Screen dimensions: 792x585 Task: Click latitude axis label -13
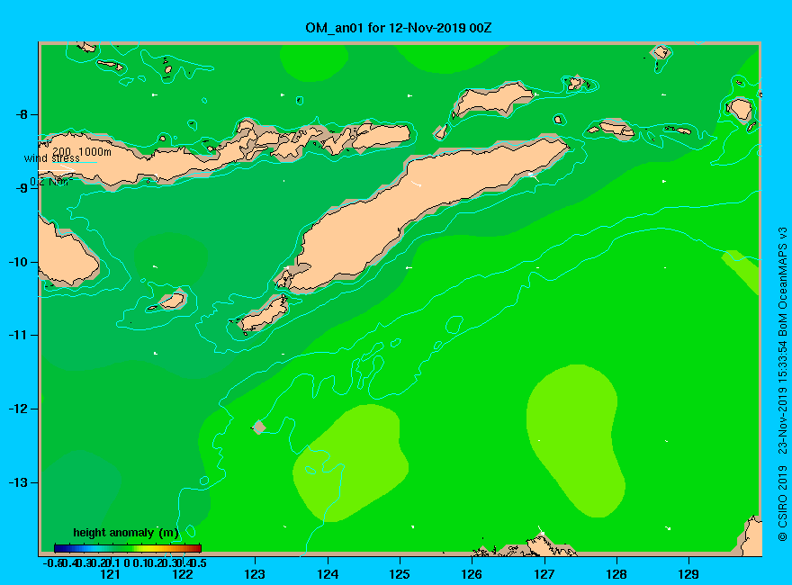[18, 483]
